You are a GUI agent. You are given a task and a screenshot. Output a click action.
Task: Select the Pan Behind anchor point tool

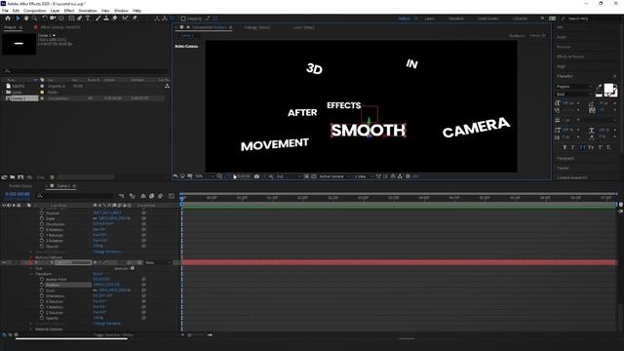[x=61, y=19]
